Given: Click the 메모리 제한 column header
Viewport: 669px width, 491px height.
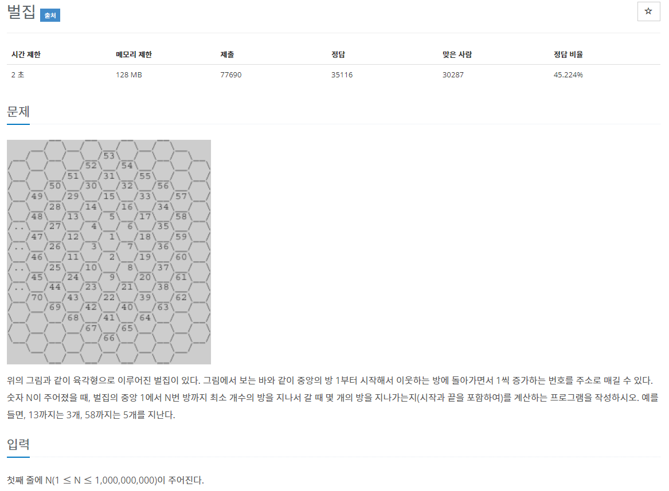Looking at the screenshot, I should [134, 54].
